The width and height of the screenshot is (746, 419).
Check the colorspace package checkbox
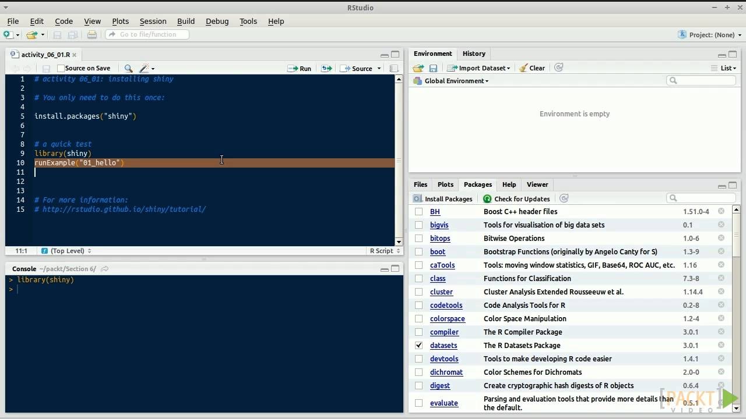(418, 319)
